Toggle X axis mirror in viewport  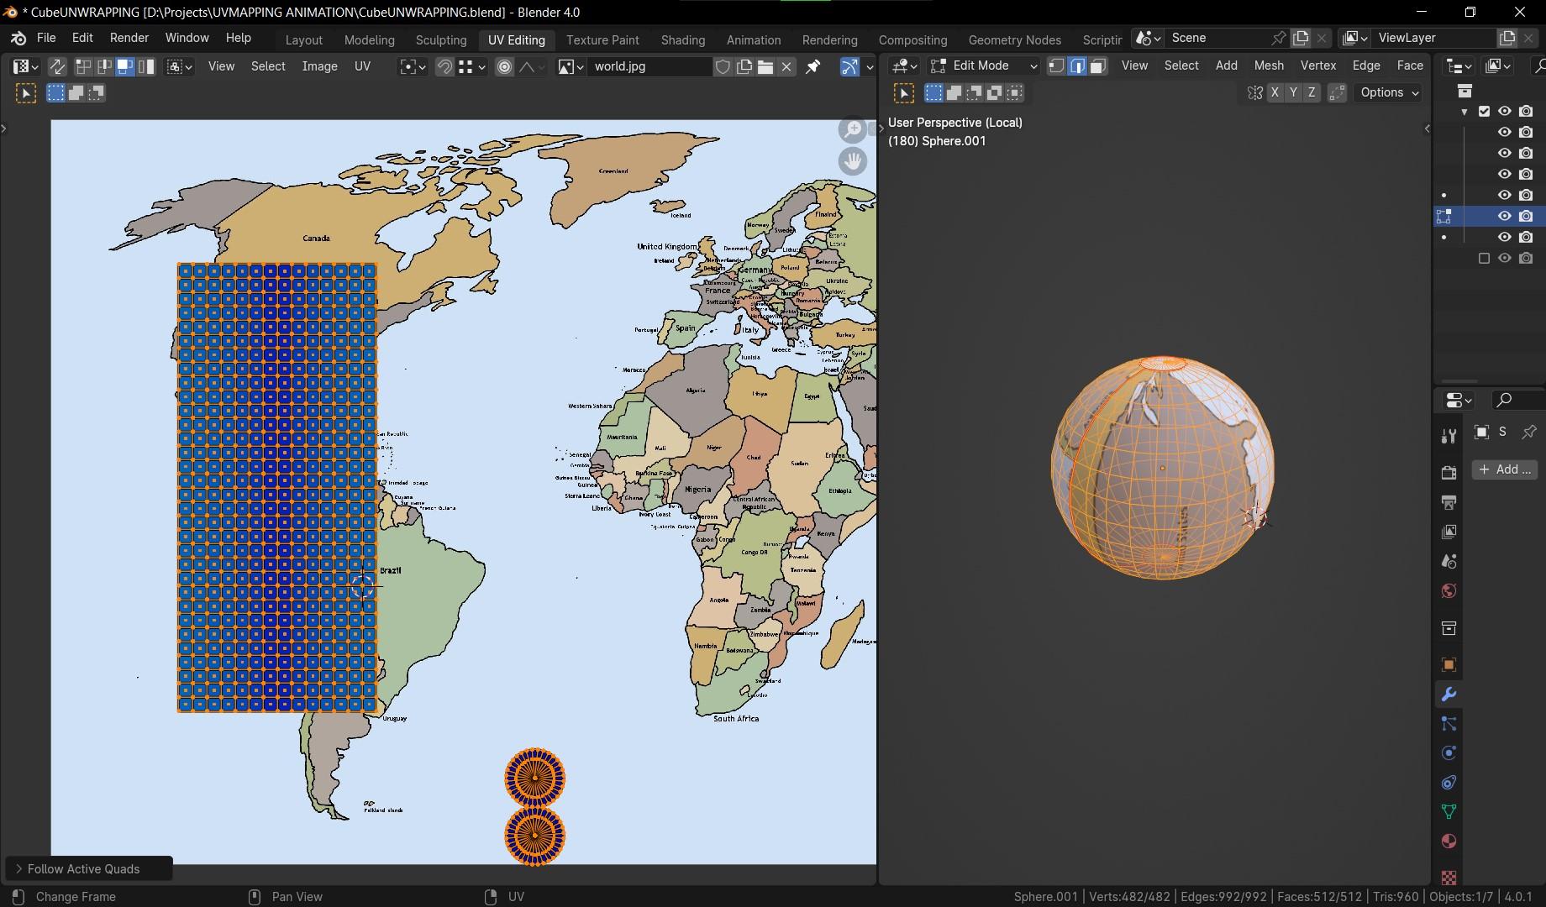[1275, 92]
